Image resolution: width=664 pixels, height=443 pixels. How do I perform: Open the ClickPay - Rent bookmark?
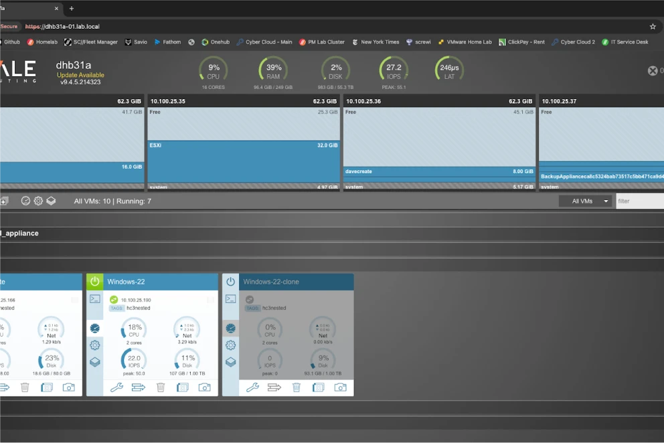pos(521,42)
